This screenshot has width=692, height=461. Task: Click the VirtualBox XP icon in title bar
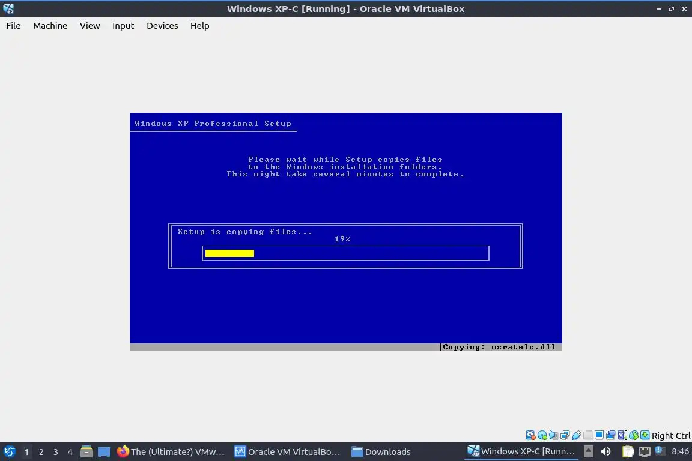pos(8,8)
